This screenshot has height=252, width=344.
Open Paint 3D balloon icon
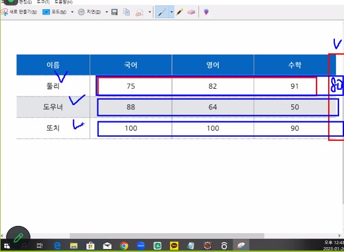(206, 12)
